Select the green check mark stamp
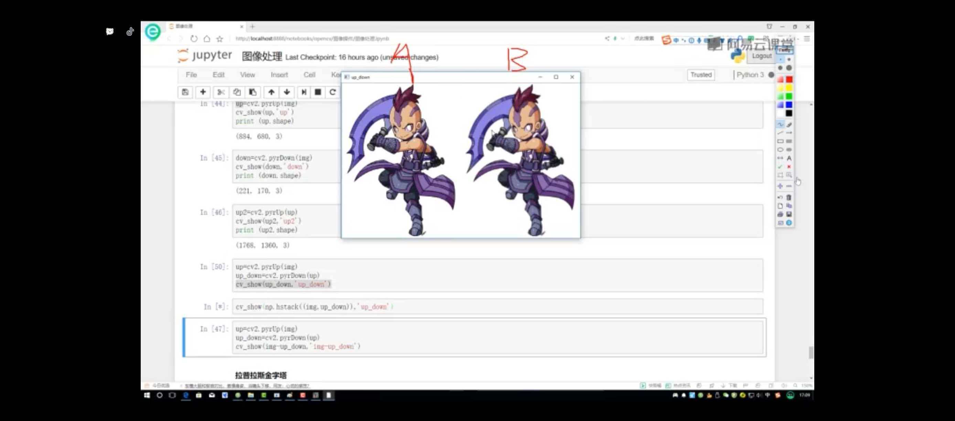Viewport: 955px width, 421px height. click(780, 167)
